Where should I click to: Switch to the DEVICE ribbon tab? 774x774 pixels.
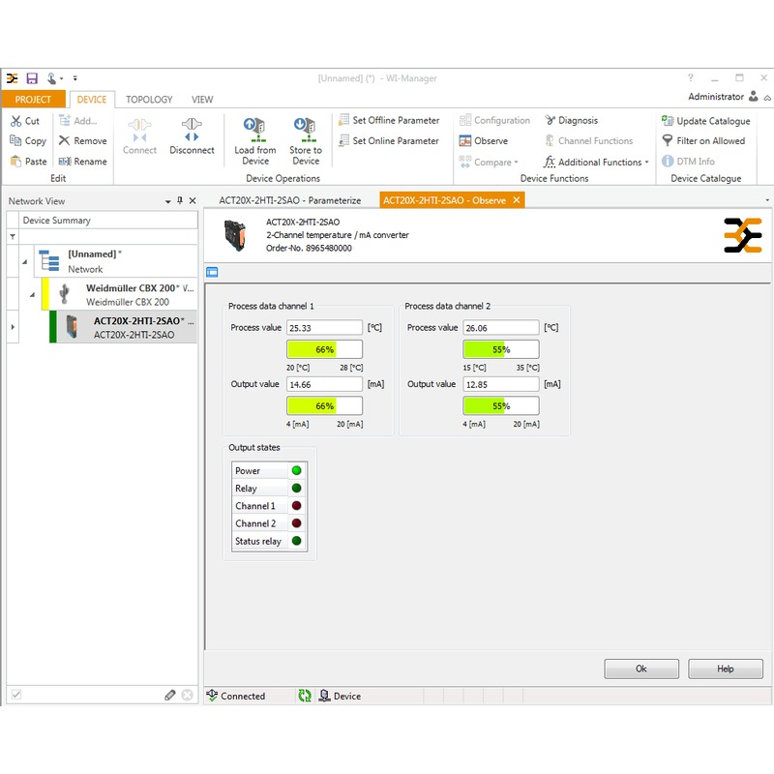92,100
